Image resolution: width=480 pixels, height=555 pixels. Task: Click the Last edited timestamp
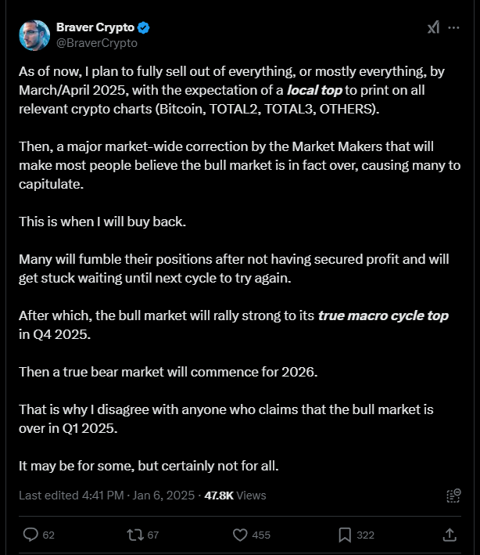coord(71,496)
